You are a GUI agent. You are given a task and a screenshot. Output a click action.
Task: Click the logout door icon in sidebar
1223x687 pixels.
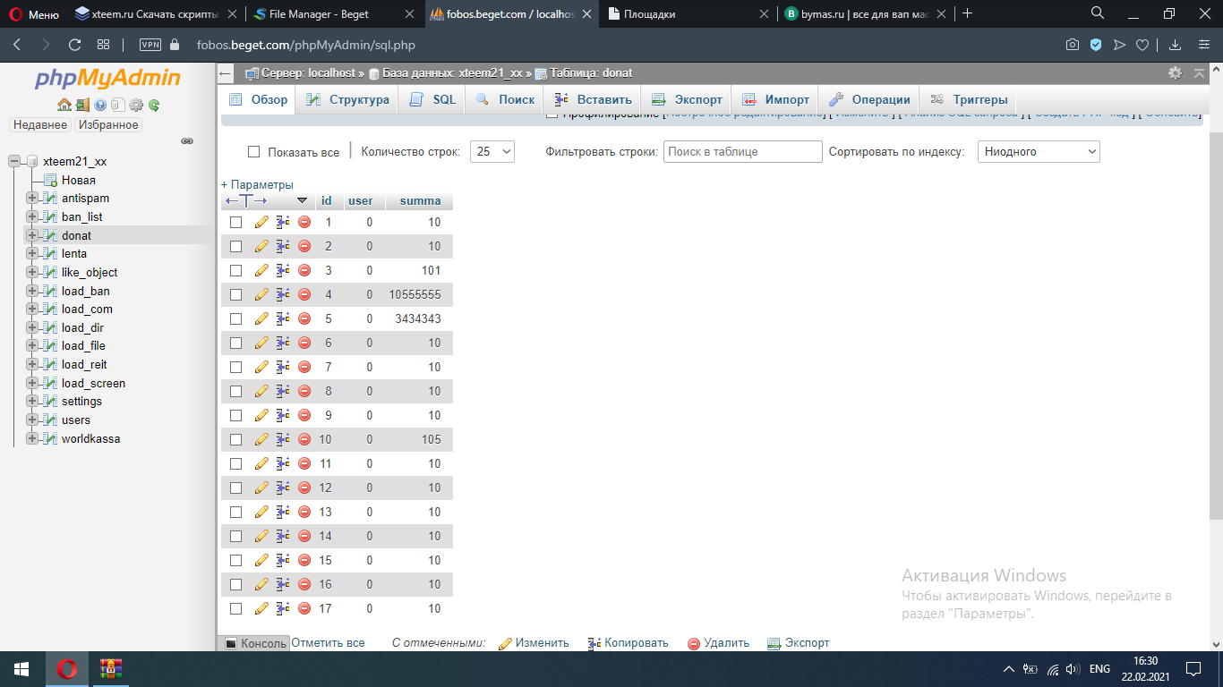click(x=82, y=105)
